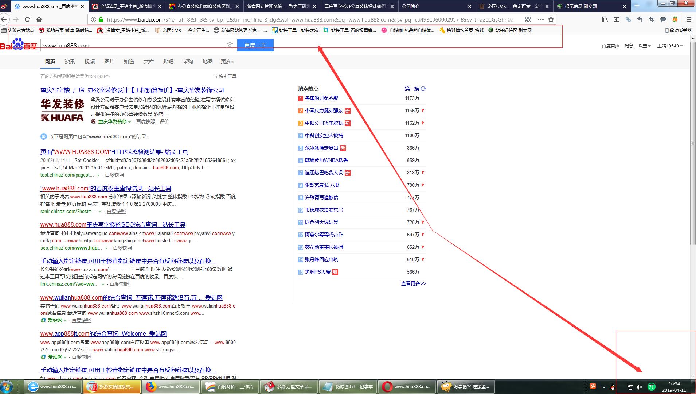Click the 百度一下 search button
The image size is (696, 394).
[255, 45]
